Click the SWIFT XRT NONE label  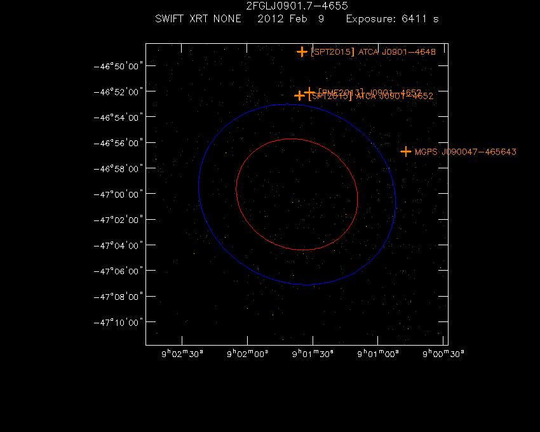click(x=198, y=18)
